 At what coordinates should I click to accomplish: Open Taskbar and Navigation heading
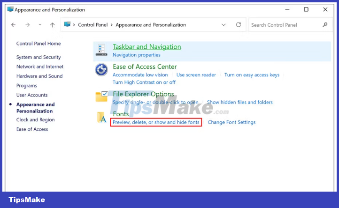[147, 47]
